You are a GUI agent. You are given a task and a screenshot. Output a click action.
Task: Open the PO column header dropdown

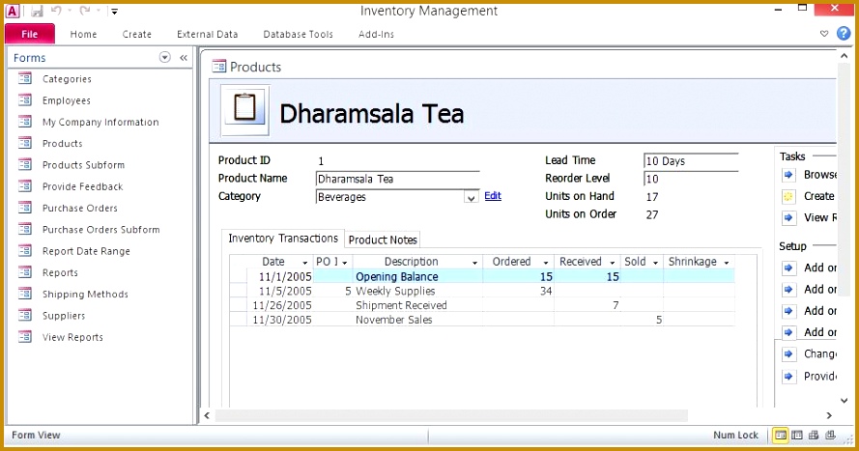(x=345, y=263)
